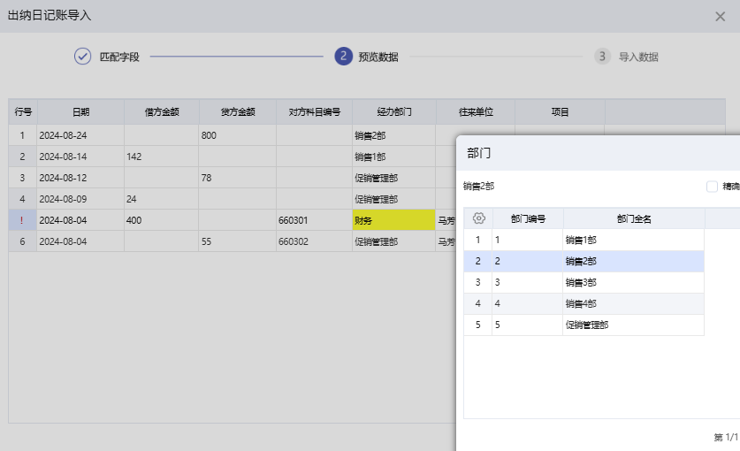Screen dimensions: 740x451
Task: Click the 660301 account number cell
Action: pos(313,220)
